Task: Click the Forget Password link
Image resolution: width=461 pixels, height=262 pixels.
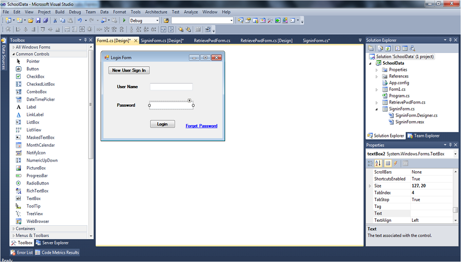Action: [201, 126]
